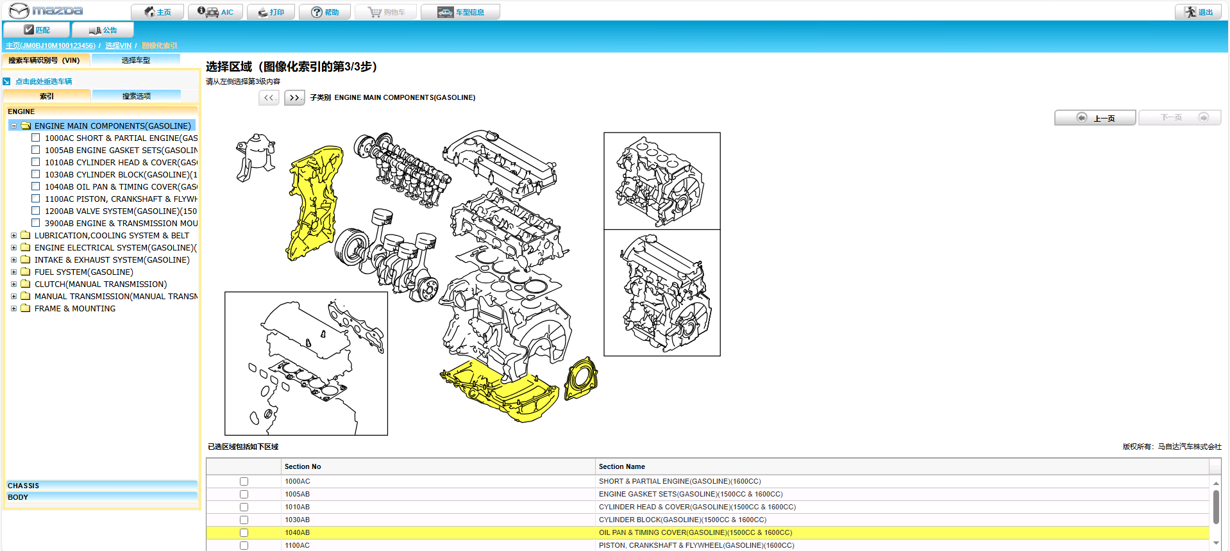This screenshot has width=1230, height=551.
Task: Tick the checkbox for table row 1005AB
Action: pyautogui.click(x=244, y=494)
